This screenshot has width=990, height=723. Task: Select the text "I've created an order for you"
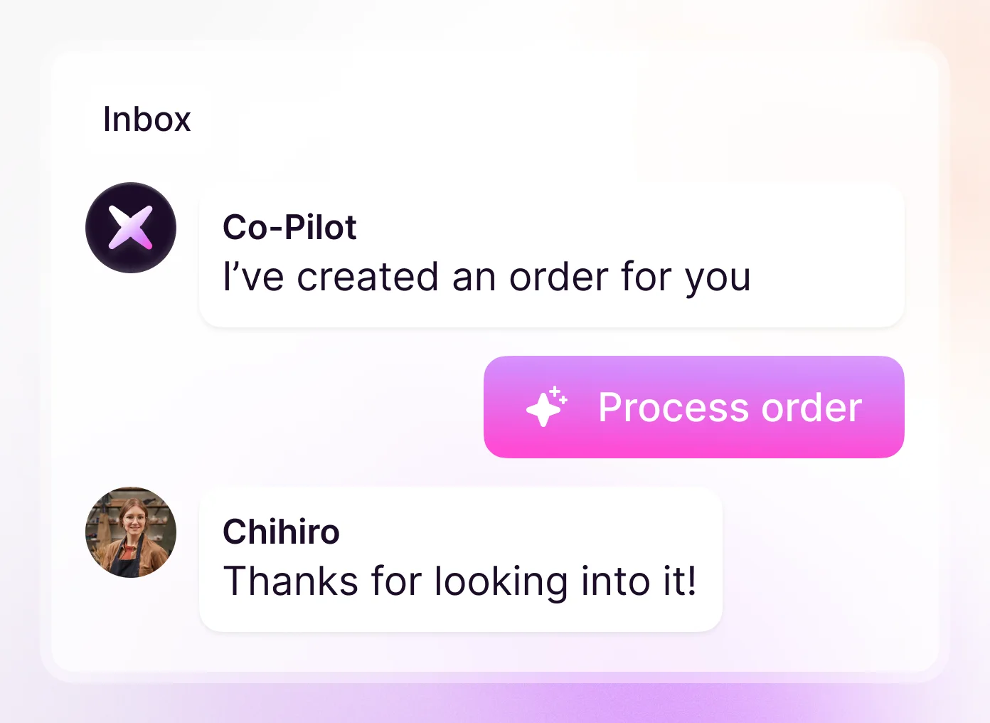486,278
